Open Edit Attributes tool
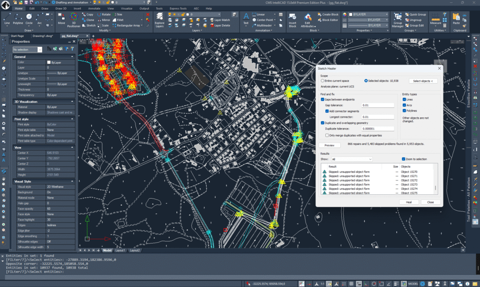Image resolution: width=480 pixels, height=287 pixels. [x=307, y=20]
